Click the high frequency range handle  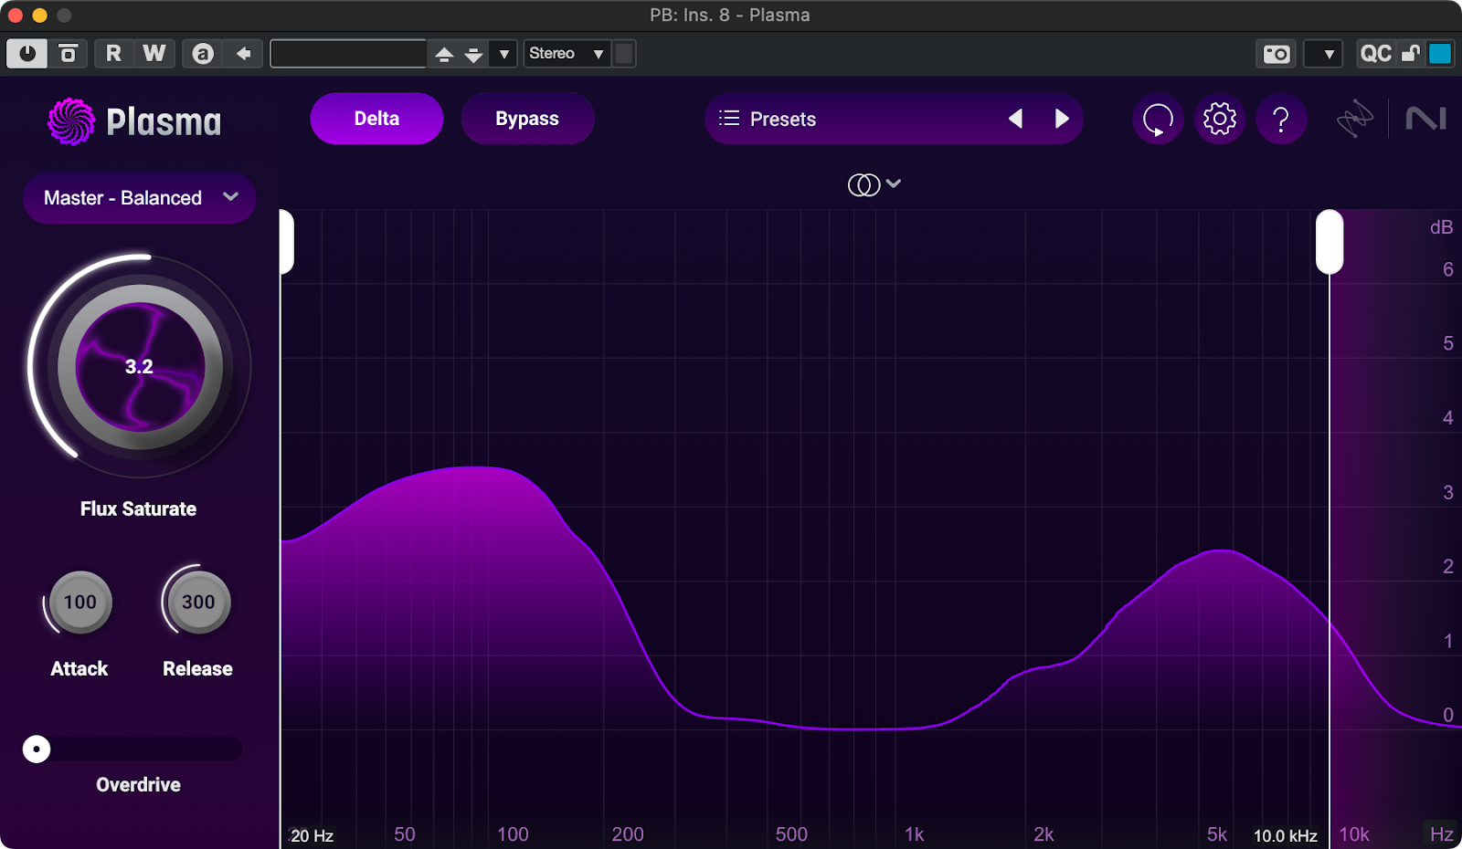click(x=1330, y=242)
